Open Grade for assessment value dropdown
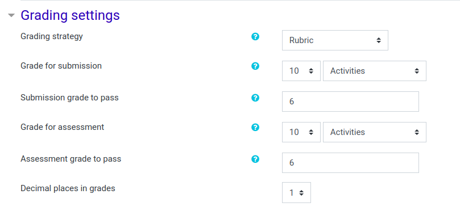 pos(301,132)
